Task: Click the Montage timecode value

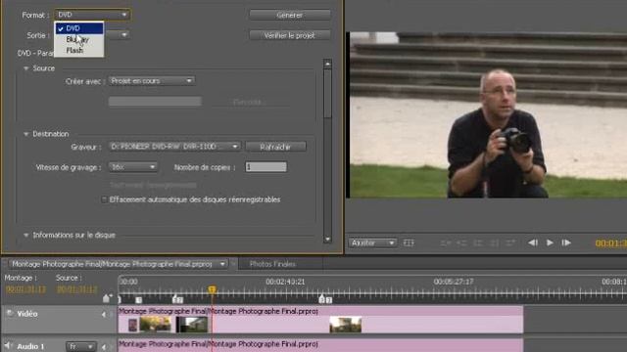Action: 26,289
